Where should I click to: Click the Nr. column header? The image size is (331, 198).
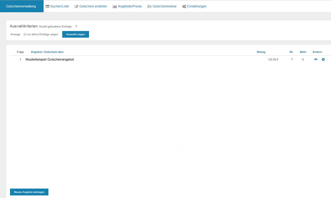tap(291, 52)
